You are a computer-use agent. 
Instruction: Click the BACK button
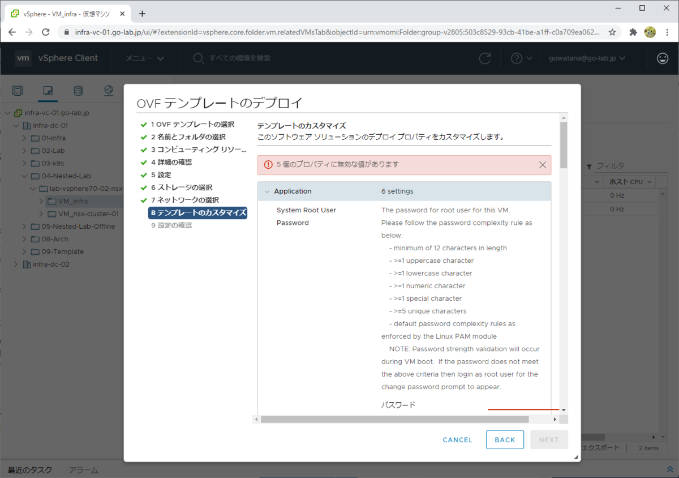pyautogui.click(x=505, y=440)
